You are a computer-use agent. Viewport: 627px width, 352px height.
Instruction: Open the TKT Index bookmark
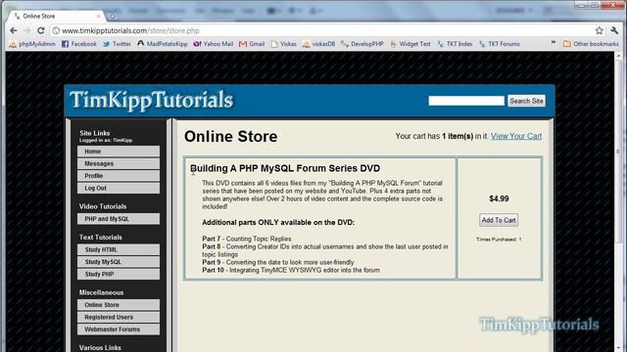tap(455, 44)
